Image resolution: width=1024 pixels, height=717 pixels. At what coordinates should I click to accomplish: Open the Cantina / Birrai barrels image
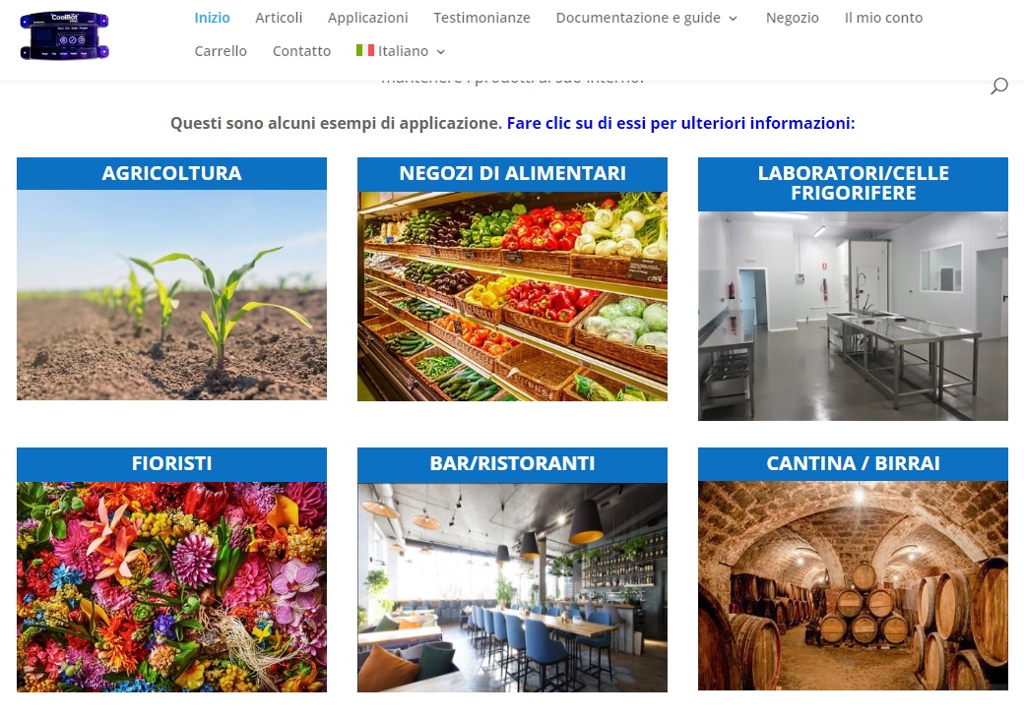pyautogui.click(x=853, y=585)
